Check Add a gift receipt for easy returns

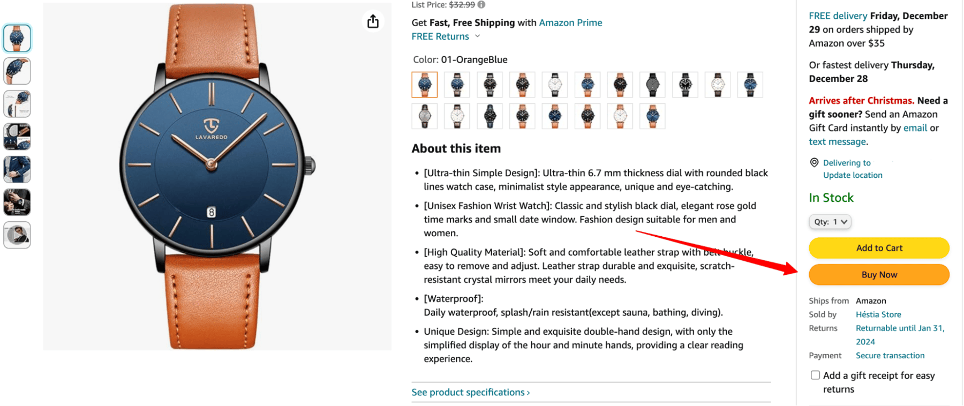(815, 375)
